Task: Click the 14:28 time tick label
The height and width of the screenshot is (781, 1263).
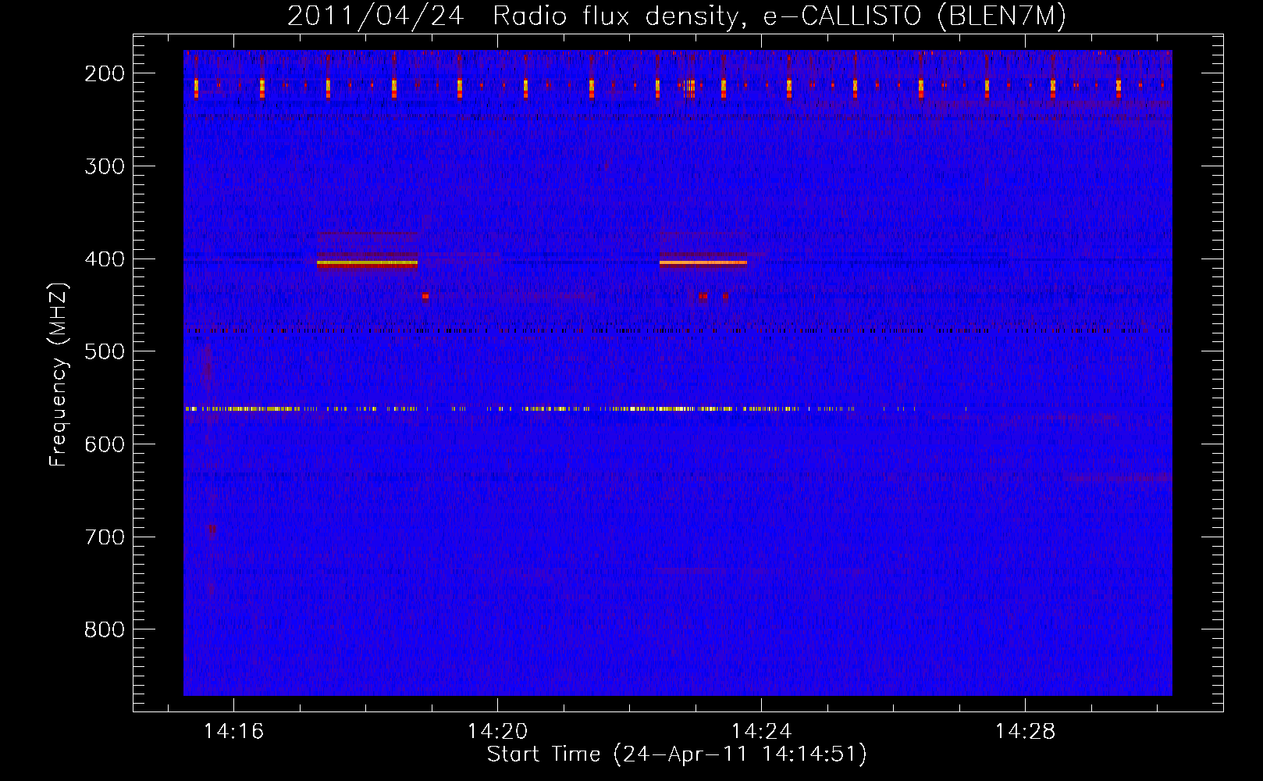Action: 1024,732
